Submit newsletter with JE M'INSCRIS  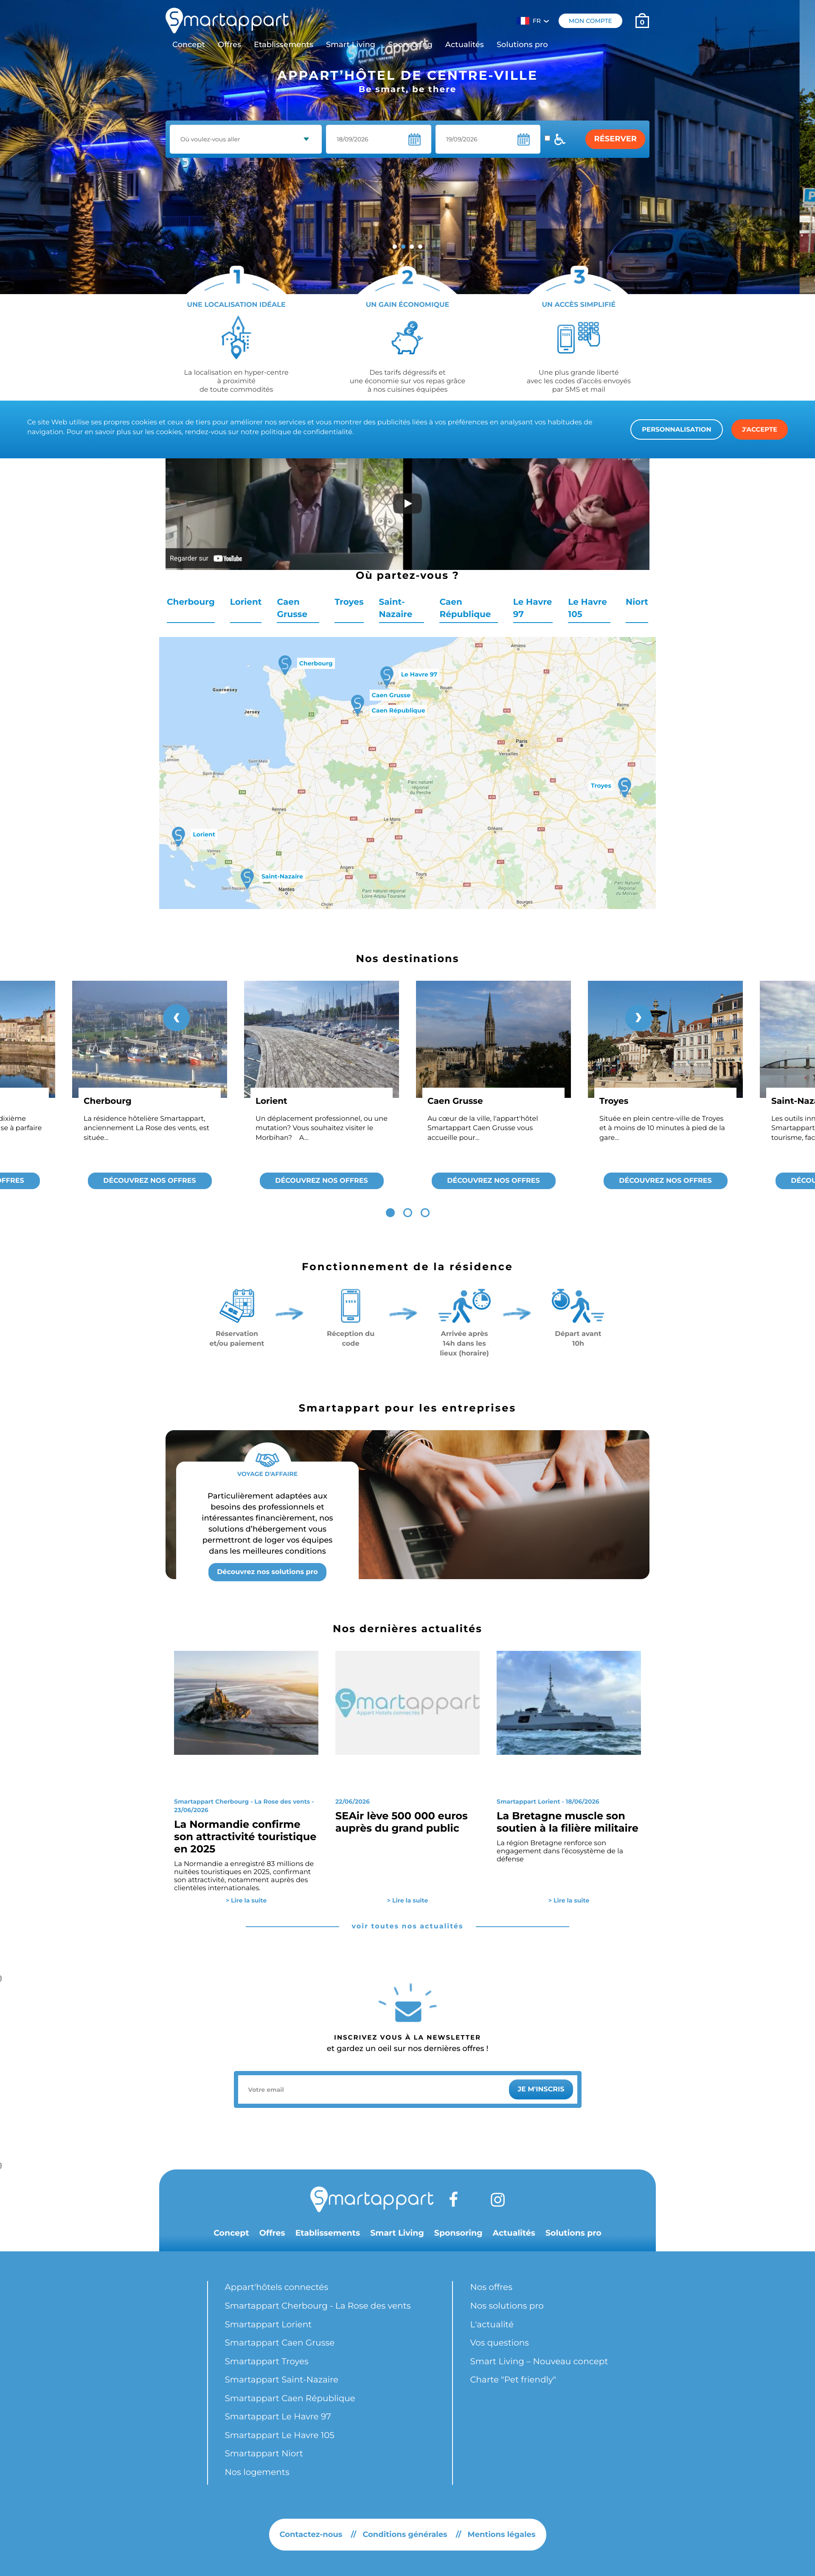[x=541, y=2089]
